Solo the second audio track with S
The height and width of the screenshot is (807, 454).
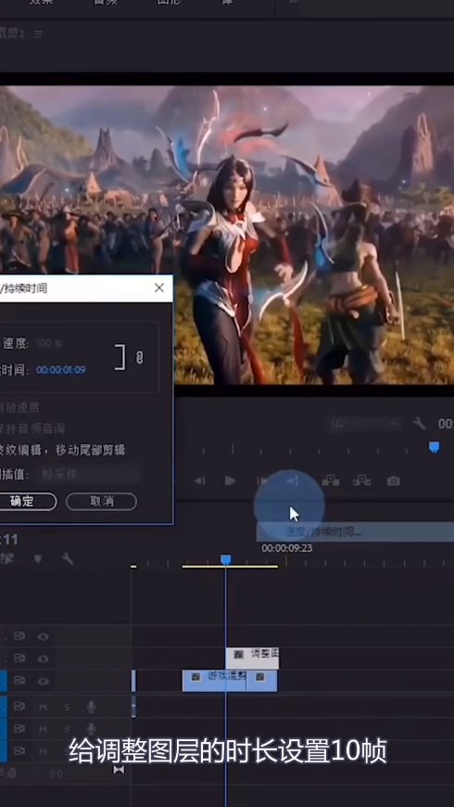[x=67, y=729]
